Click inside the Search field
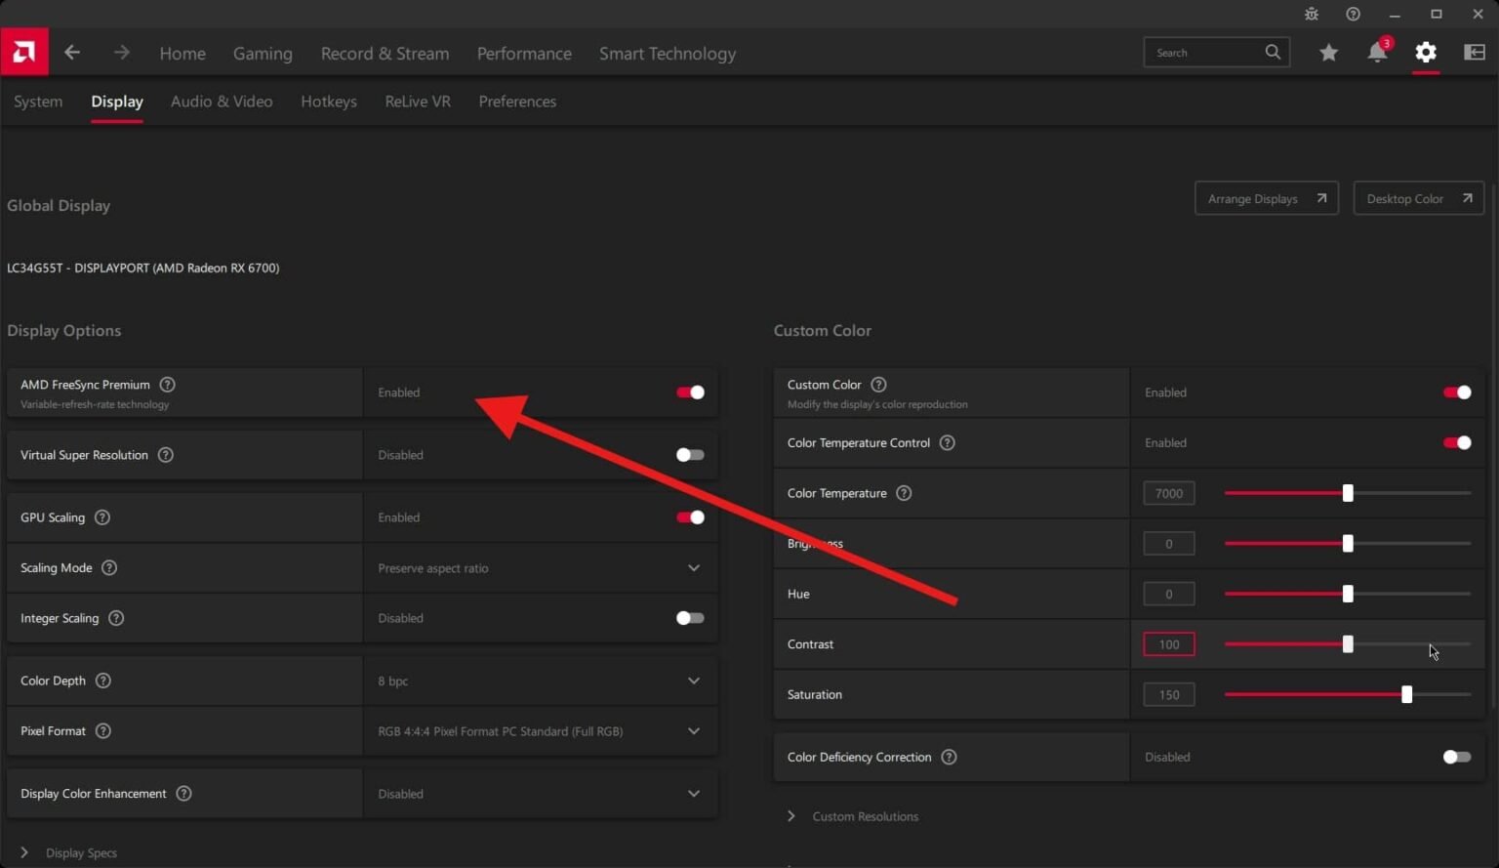1499x868 pixels. [1205, 52]
